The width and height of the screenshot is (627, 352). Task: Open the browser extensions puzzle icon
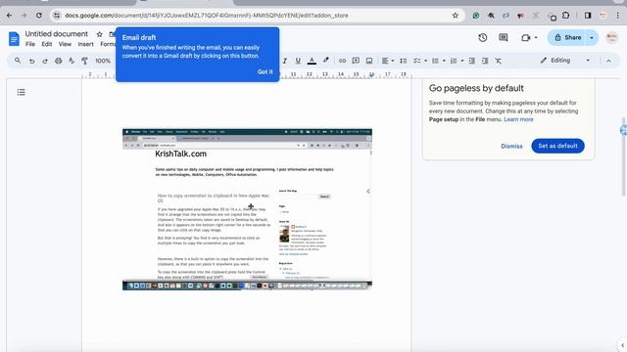(566, 16)
